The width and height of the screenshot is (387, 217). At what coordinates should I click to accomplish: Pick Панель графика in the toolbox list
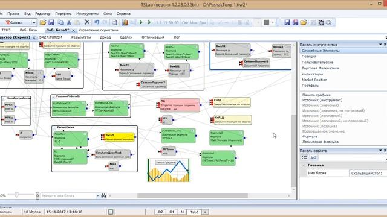tap(316, 95)
